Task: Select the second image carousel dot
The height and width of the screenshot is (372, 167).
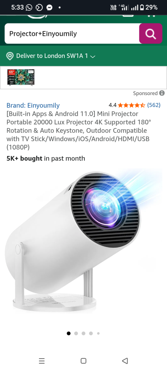Action: [76, 333]
